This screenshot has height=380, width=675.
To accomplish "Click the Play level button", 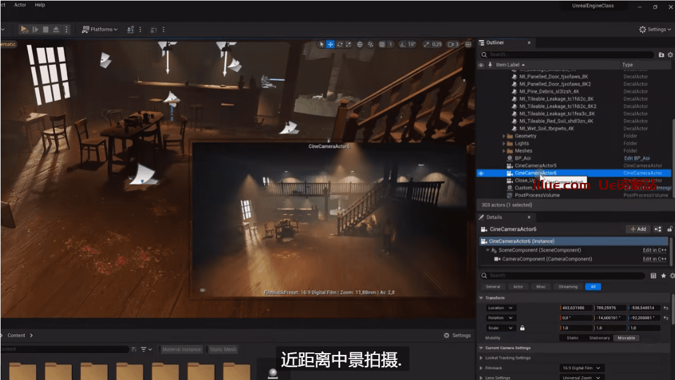I will [24, 29].
